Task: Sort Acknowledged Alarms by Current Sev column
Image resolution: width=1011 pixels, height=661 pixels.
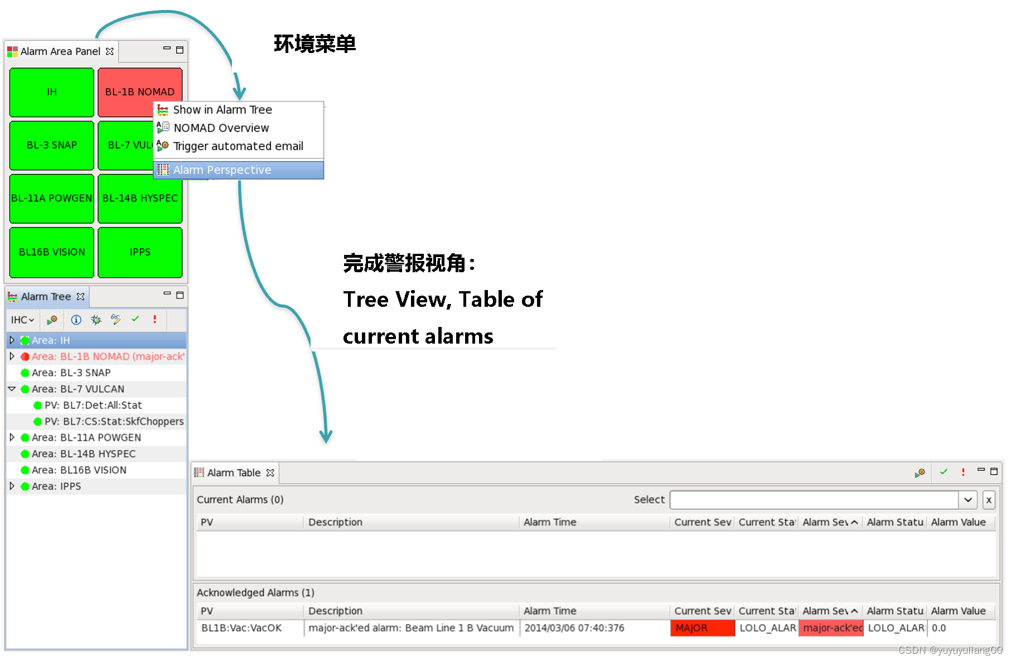Action: [702, 611]
